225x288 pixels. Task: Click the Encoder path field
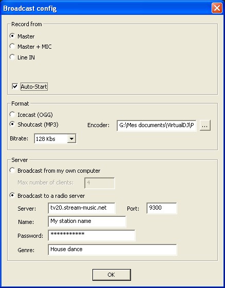pos(157,126)
